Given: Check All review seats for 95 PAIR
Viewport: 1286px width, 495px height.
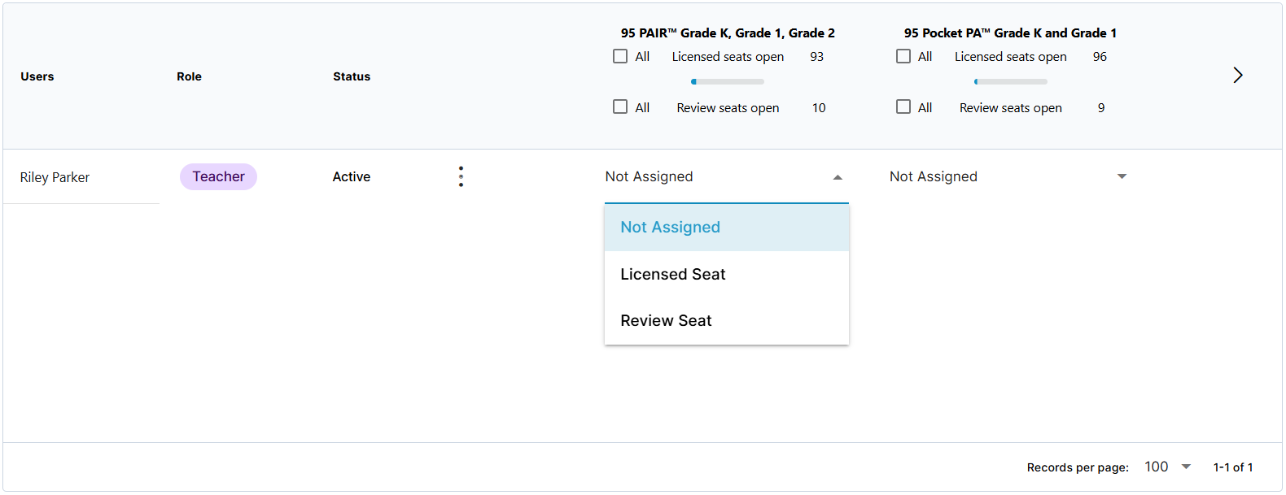Looking at the screenshot, I should pyautogui.click(x=620, y=106).
